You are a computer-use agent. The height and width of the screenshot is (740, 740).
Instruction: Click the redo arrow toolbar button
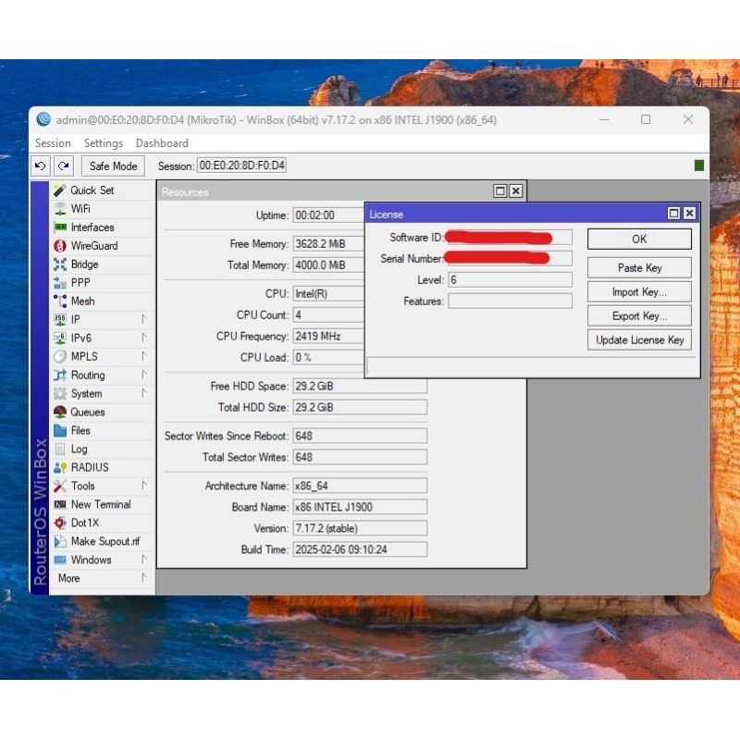point(63,166)
